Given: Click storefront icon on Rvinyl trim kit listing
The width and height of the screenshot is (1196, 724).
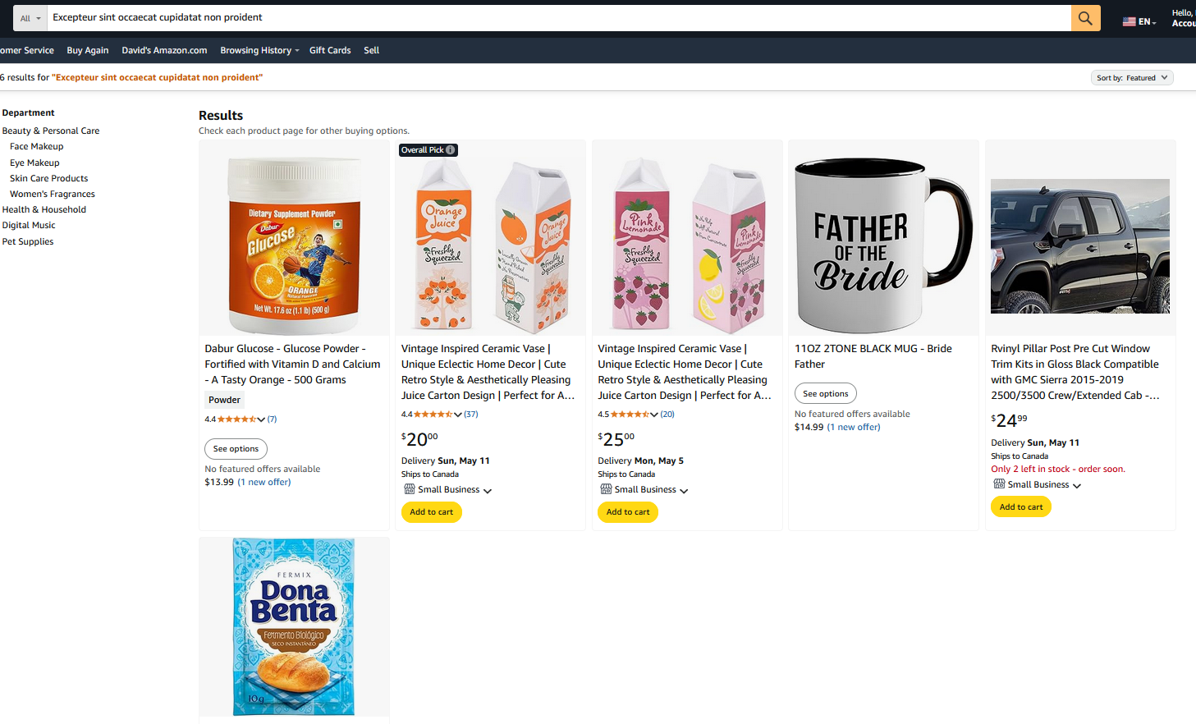Looking at the screenshot, I should click(999, 484).
